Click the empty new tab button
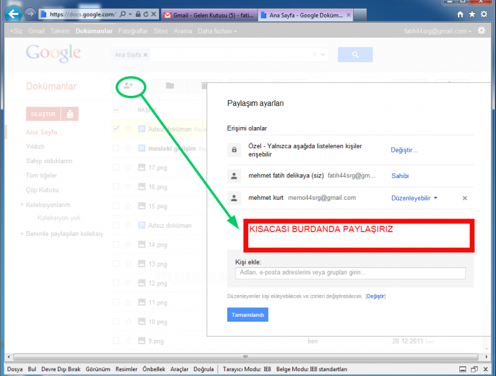This screenshot has width=496, height=376. 360,15
